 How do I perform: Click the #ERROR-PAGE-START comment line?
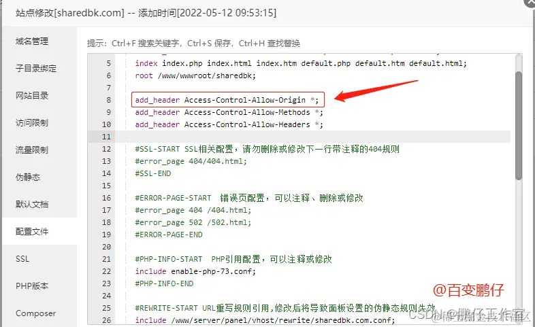(249, 198)
